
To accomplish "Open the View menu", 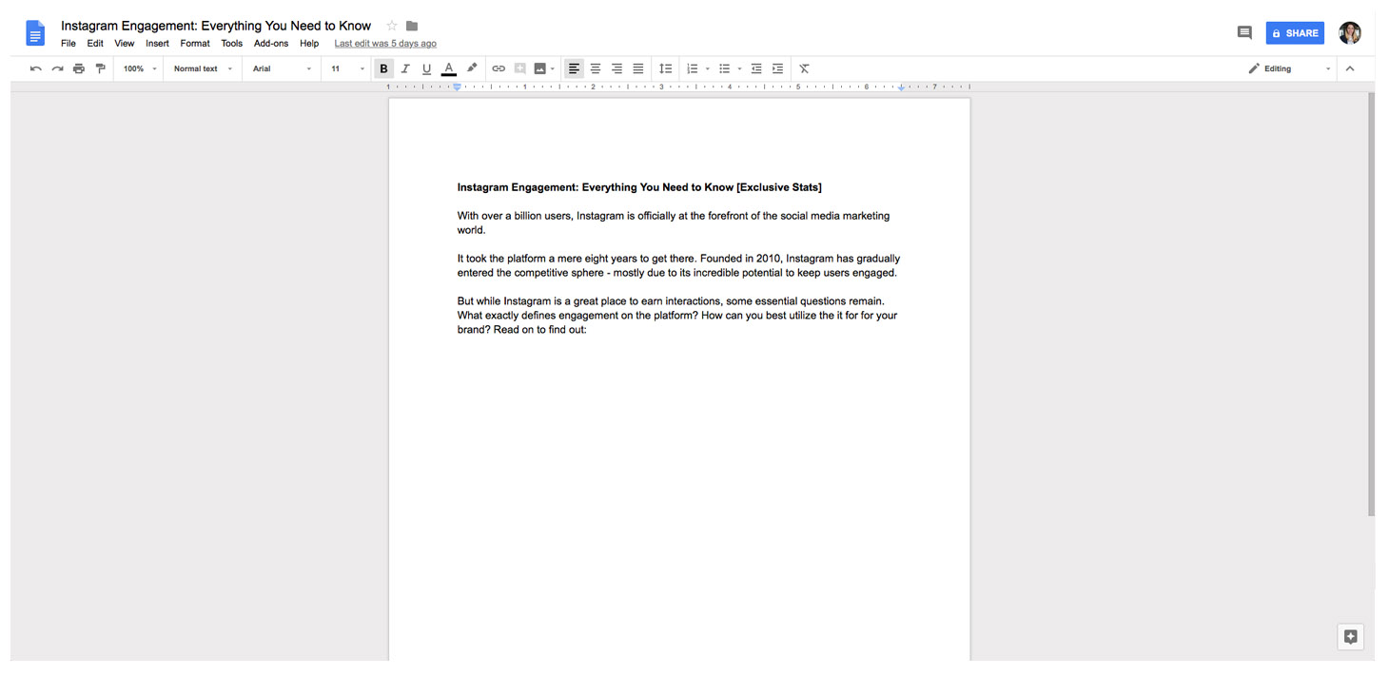I will (125, 44).
